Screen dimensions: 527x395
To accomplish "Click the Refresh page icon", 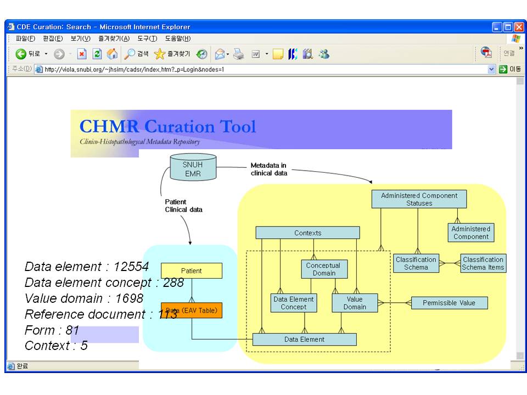I will tap(97, 54).
